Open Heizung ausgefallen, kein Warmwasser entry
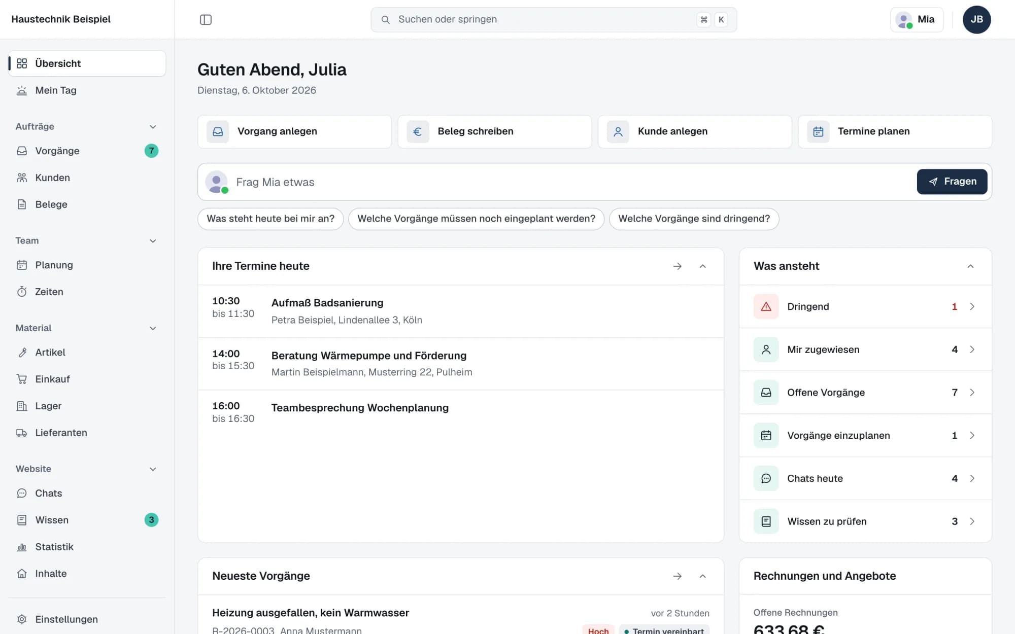1015x634 pixels. click(461, 615)
